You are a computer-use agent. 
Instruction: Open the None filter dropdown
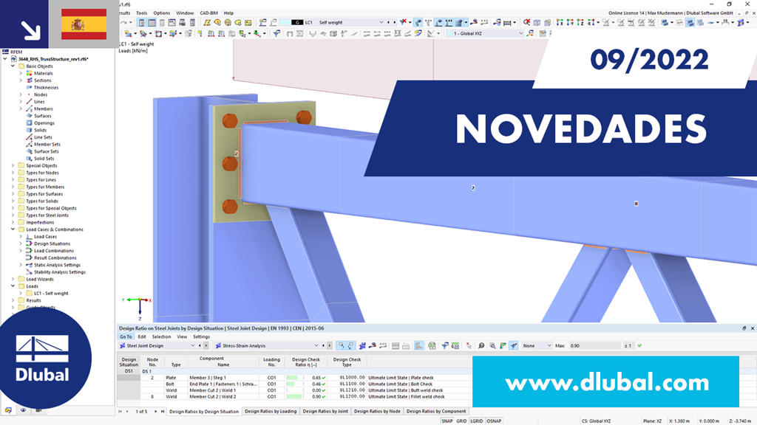(549, 345)
